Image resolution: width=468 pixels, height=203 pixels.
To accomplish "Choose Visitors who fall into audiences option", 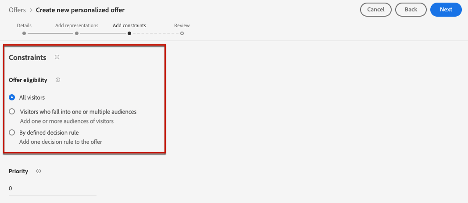I will 12,112.
